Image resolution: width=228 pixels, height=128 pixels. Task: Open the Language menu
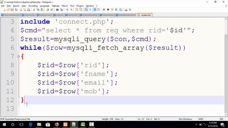(x=45, y=6)
